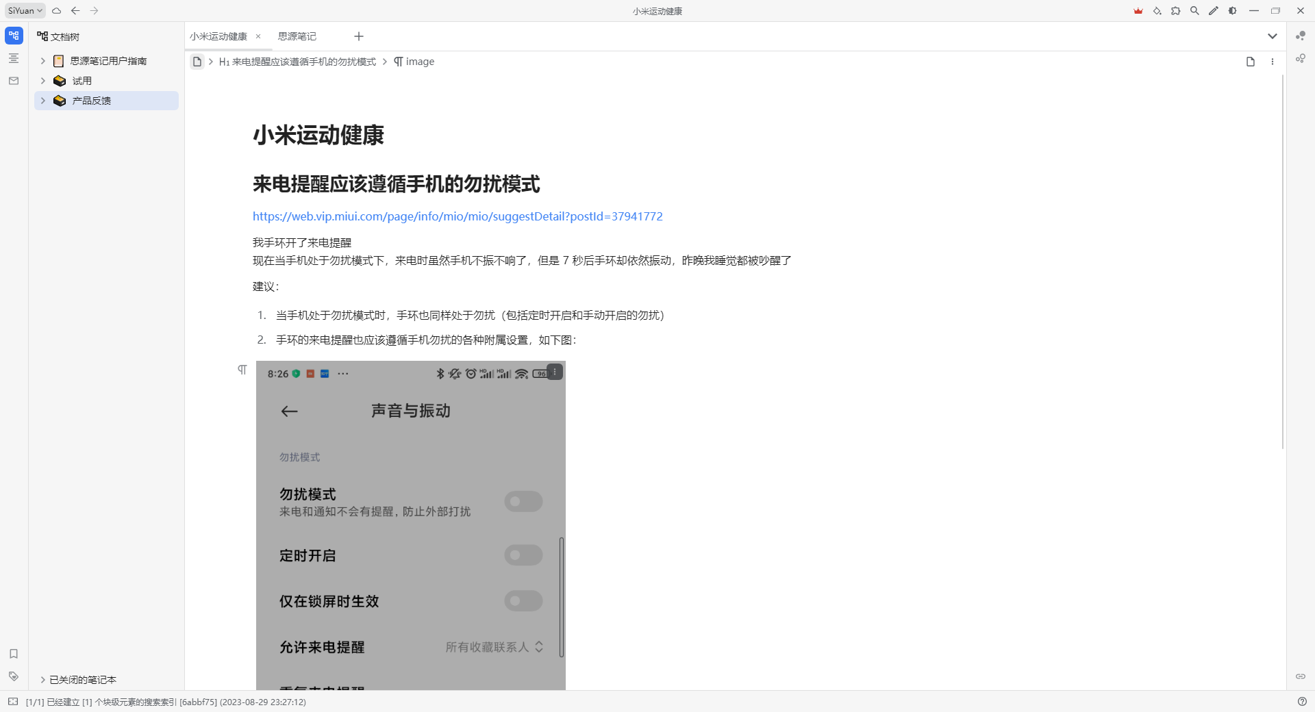This screenshot has width=1315, height=712.
Task: Click the new tab plus button
Action: coord(359,36)
